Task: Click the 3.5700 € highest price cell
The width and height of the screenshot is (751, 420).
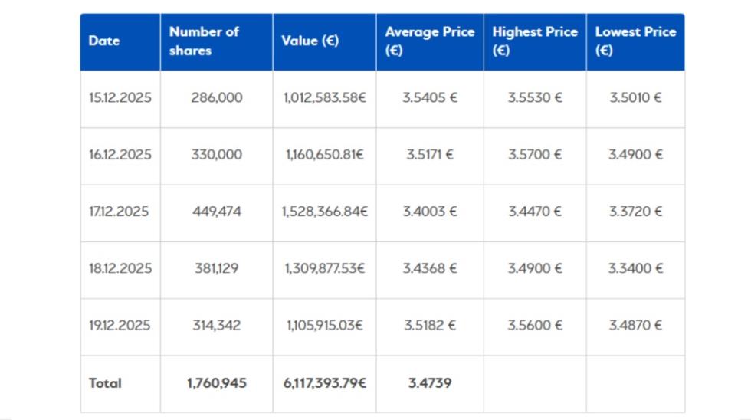Action: pos(535,155)
